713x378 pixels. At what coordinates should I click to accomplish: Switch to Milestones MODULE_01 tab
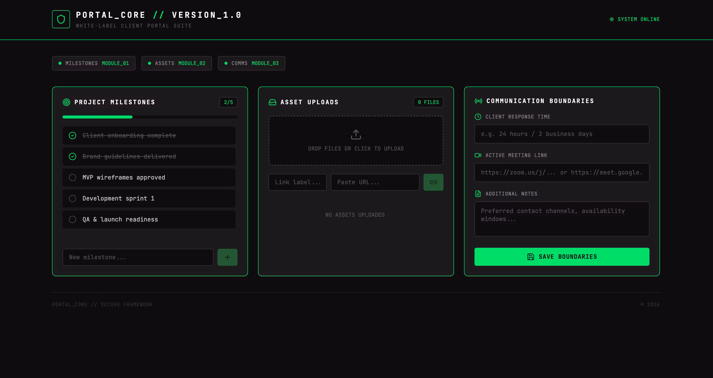(x=93, y=63)
